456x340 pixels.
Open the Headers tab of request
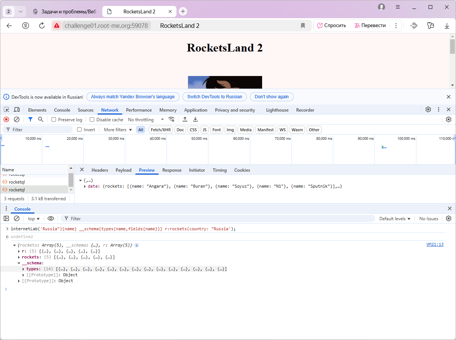[100, 170]
